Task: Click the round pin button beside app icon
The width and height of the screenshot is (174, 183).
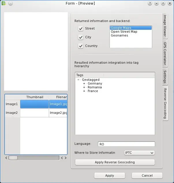Action: coord(10,3)
